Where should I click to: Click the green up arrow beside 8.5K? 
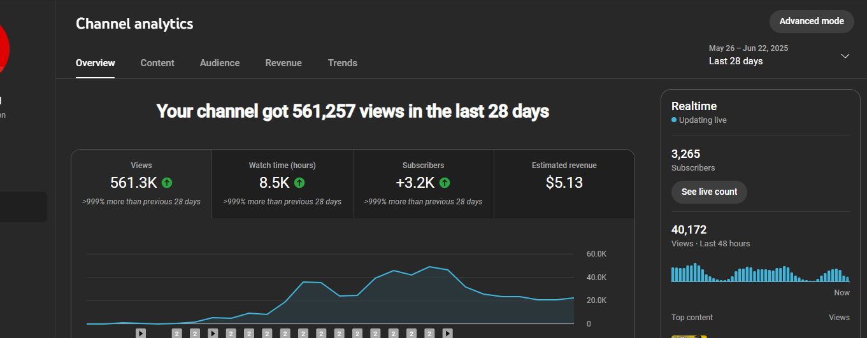point(299,183)
